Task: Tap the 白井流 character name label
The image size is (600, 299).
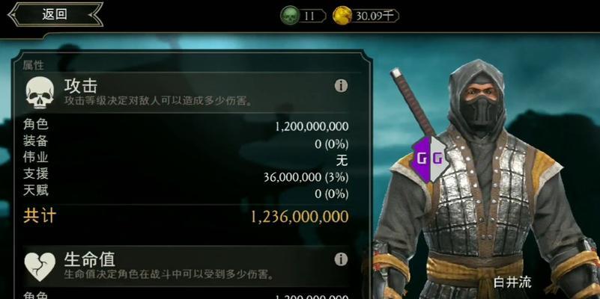Action: 513,283
